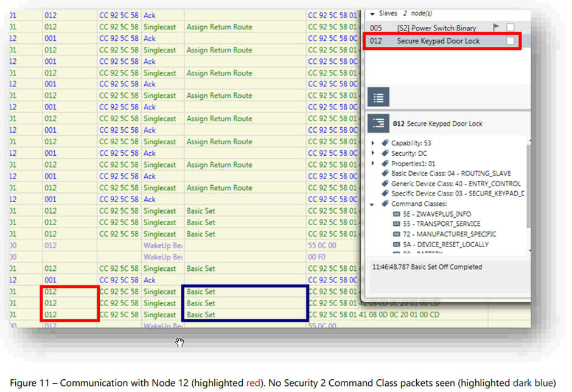
Task: Select 5E - ZWAVEPLUS_INFO command class
Action: (437, 214)
